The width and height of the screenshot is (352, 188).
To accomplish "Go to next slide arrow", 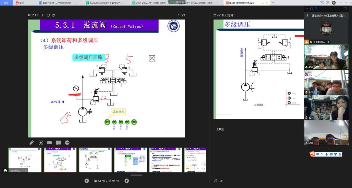I will pos(127,181).
